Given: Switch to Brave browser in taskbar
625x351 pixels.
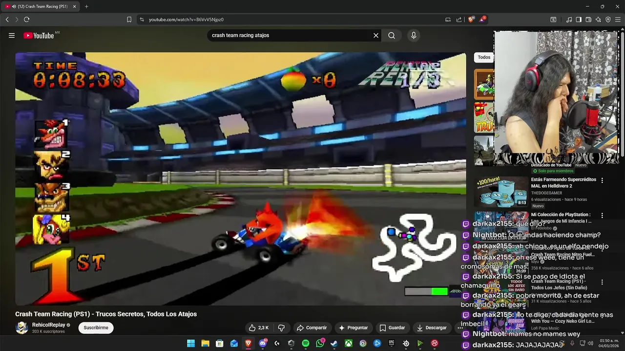Looking at the screenshot, I should click(248, 343).
